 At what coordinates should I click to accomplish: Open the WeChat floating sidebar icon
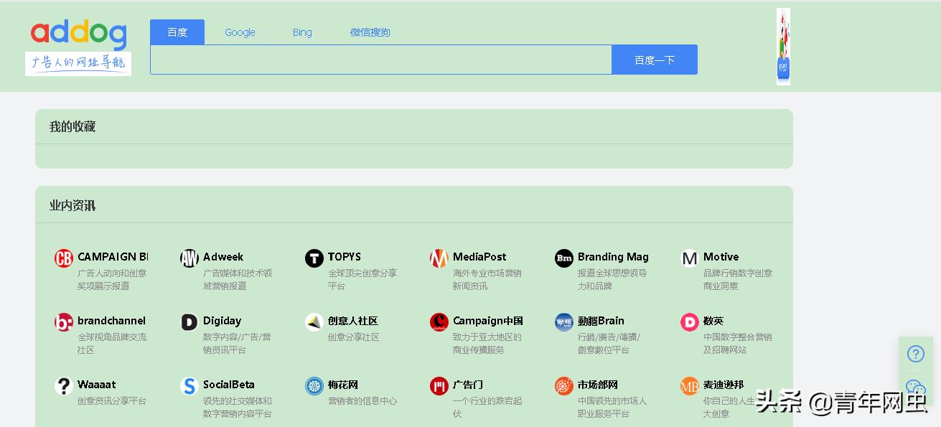tap(915, 388)
